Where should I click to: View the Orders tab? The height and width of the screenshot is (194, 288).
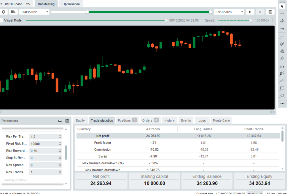coord(150,121)
